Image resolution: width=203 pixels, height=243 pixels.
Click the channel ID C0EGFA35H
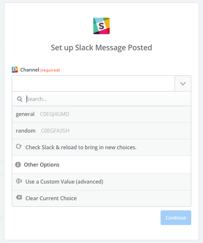tap(55, 131)
